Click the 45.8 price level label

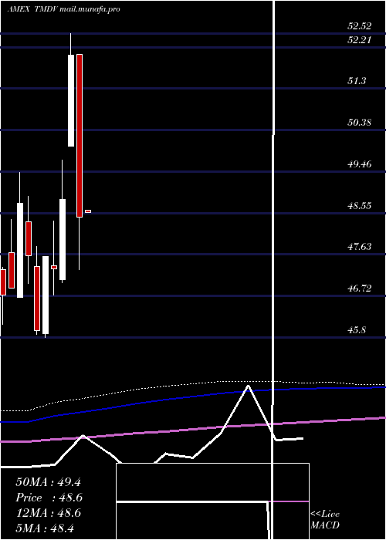357,330
